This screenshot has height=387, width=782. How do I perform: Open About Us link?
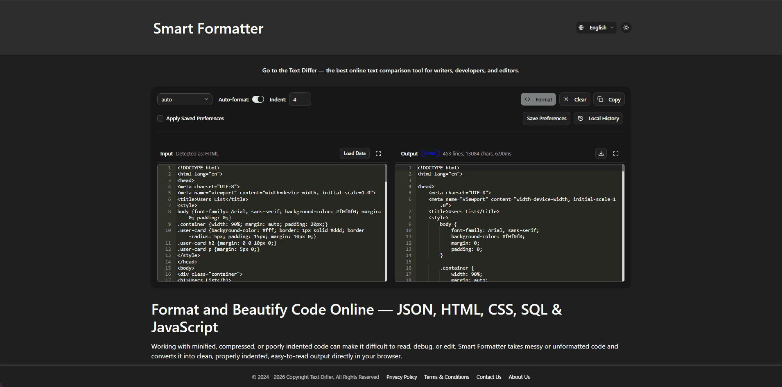tap(519, 377)
